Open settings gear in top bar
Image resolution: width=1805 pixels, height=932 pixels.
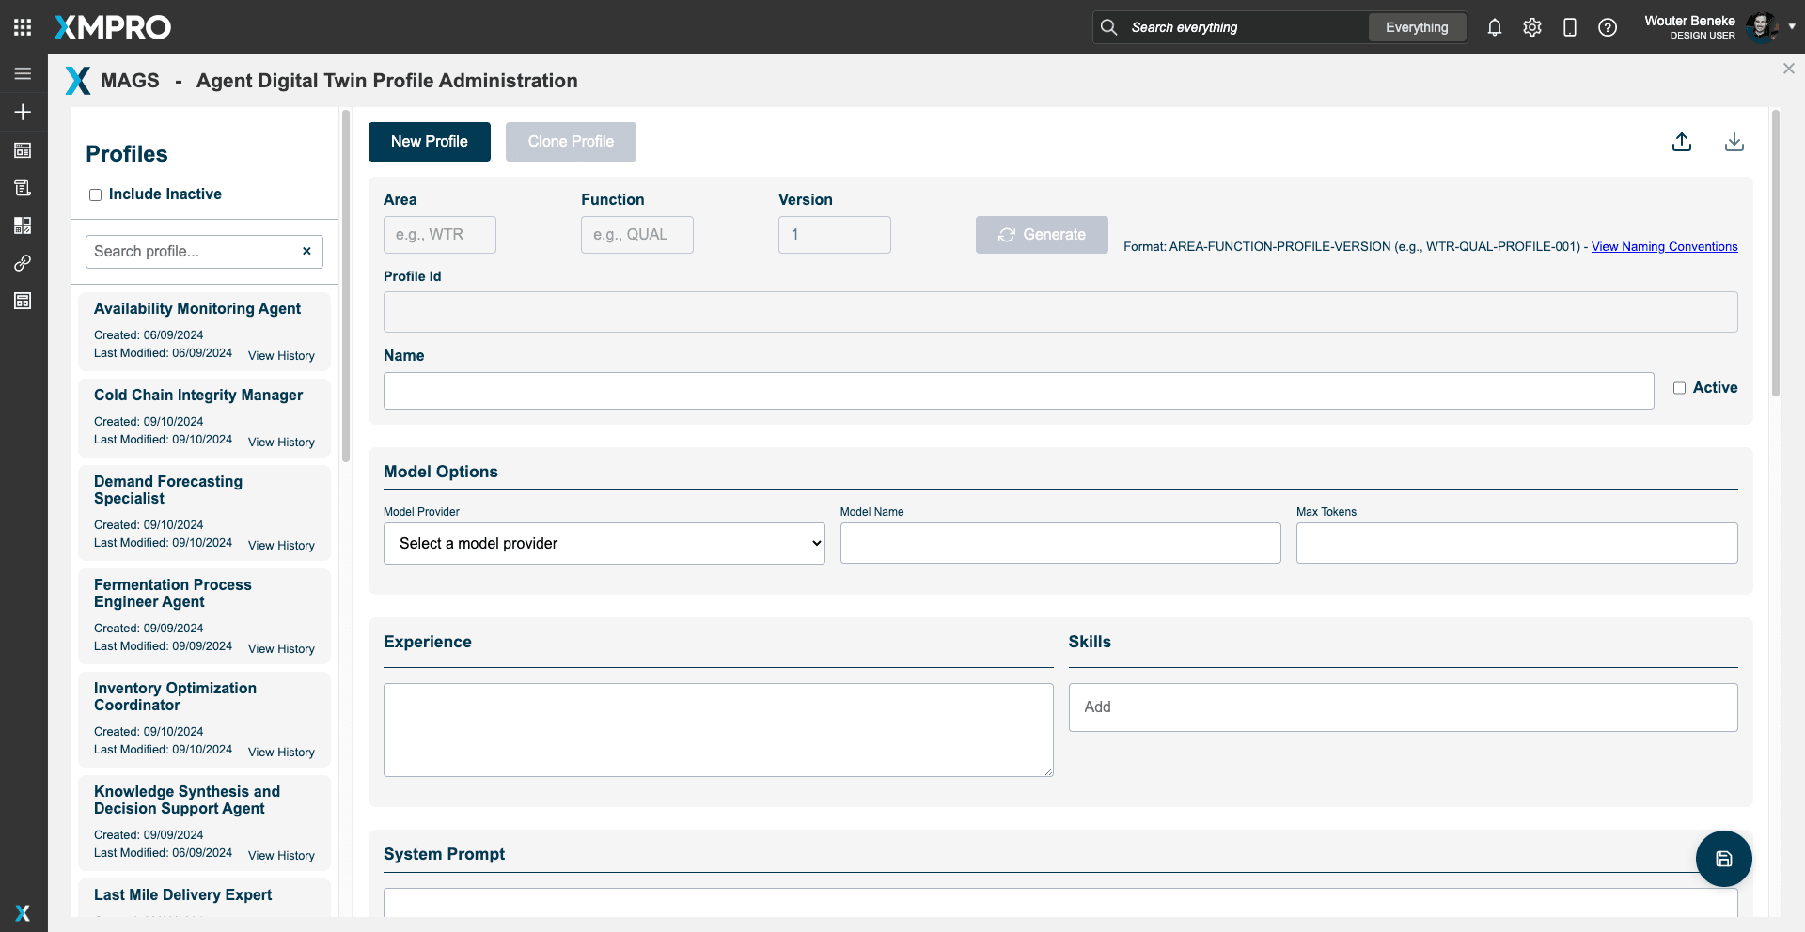click(x=1531, y=27)
